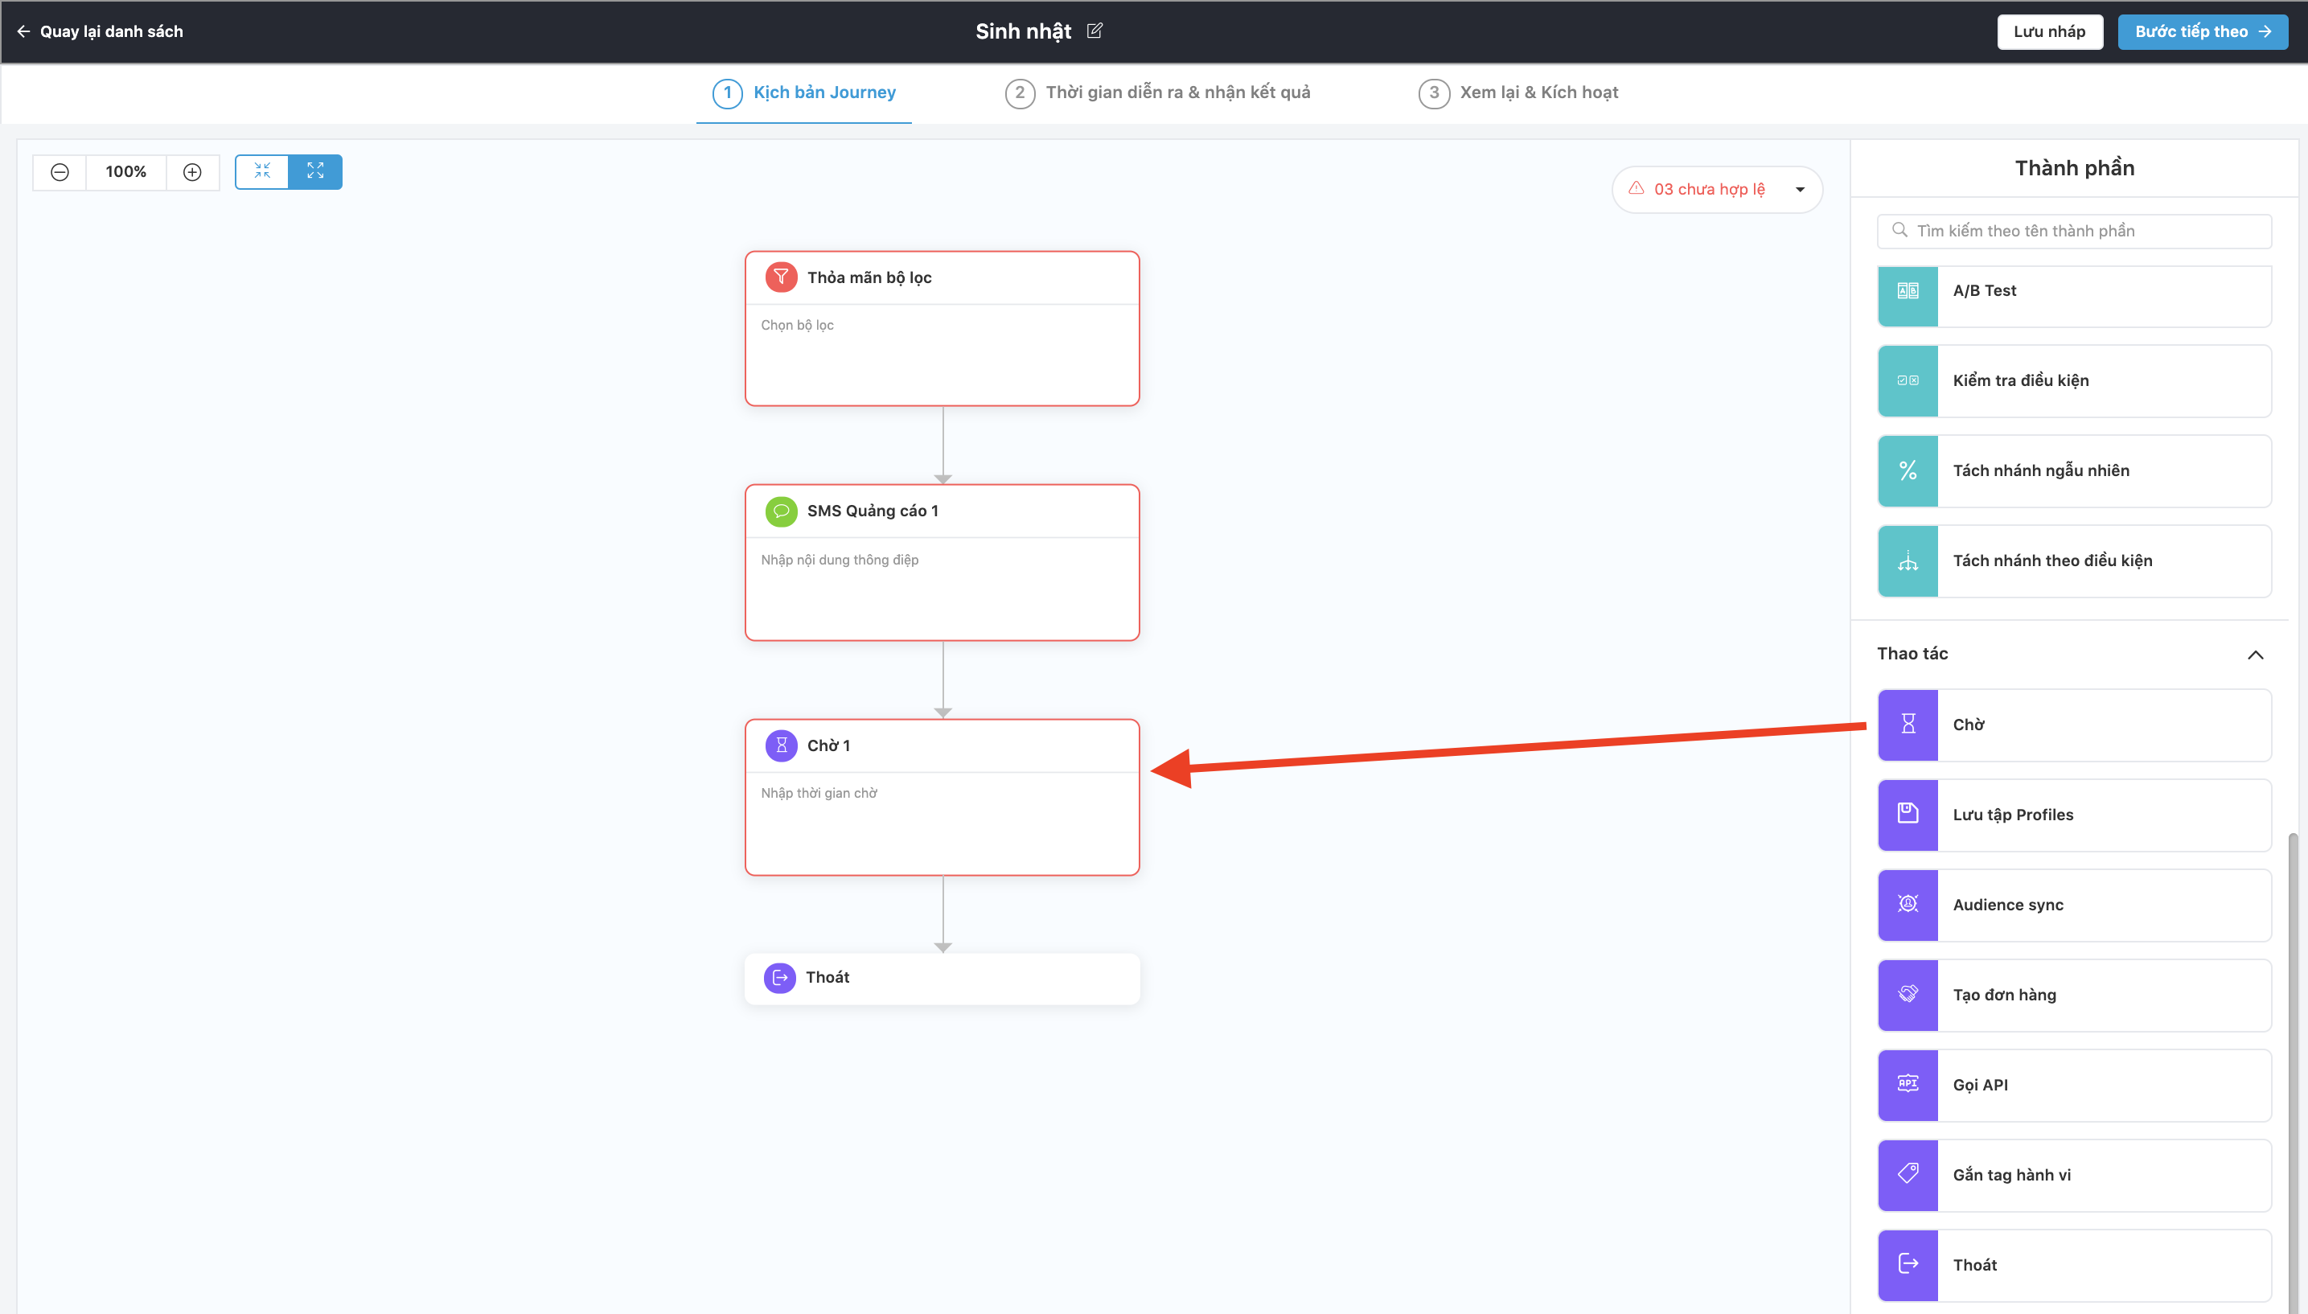
Task: Click the Bước tiếp theo button
Action: tap(2202, 31)
